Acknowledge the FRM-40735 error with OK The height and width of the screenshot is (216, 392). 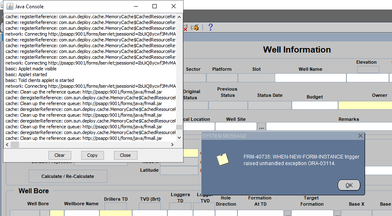coord(349,185)
